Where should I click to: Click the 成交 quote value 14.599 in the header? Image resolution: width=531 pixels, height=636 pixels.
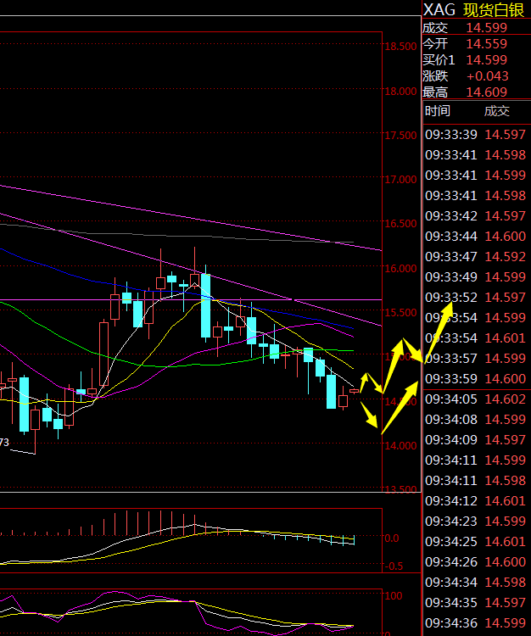[486, 28]
